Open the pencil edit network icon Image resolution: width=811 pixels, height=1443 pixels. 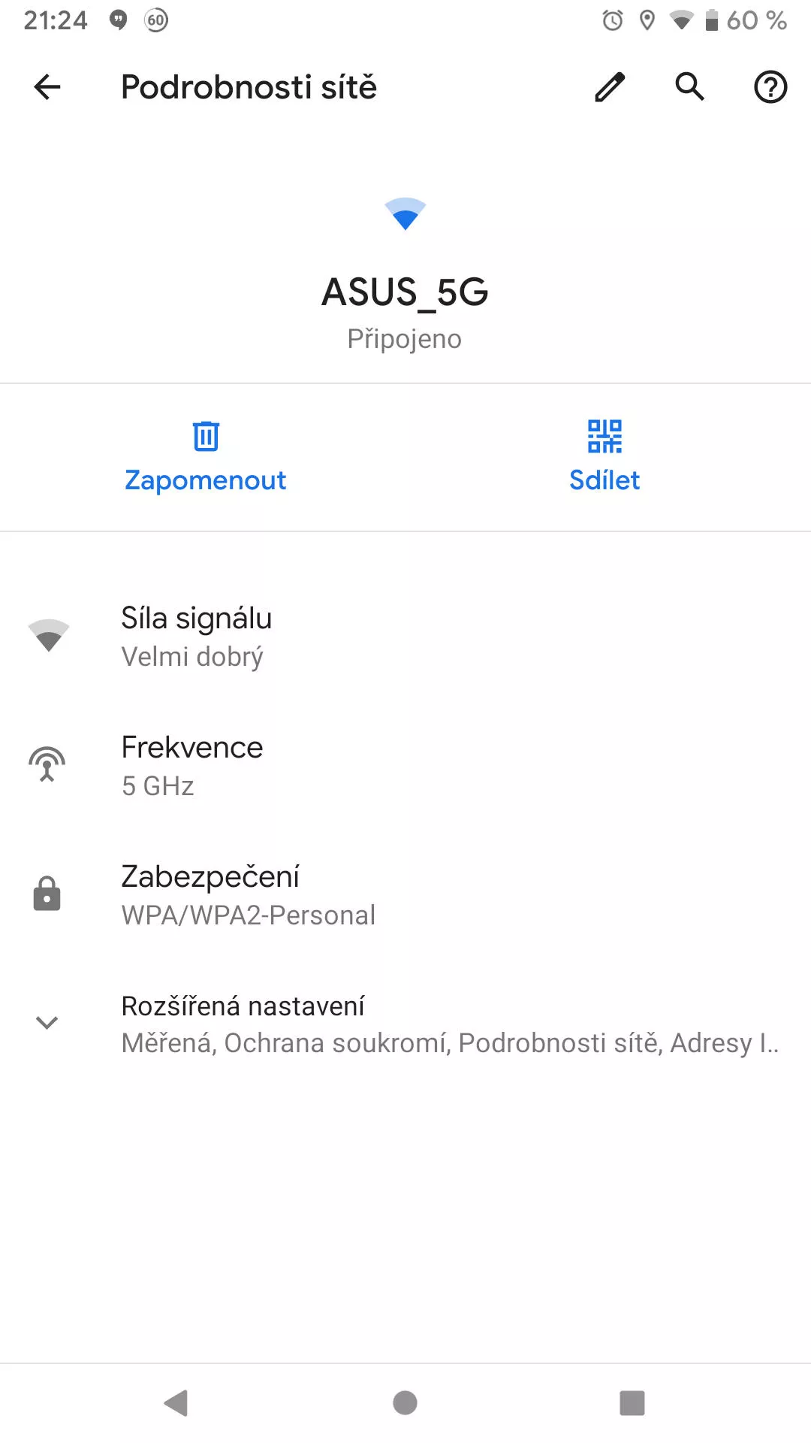[610, 87]
